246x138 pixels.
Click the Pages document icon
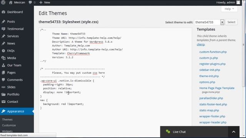pos(3,72)
